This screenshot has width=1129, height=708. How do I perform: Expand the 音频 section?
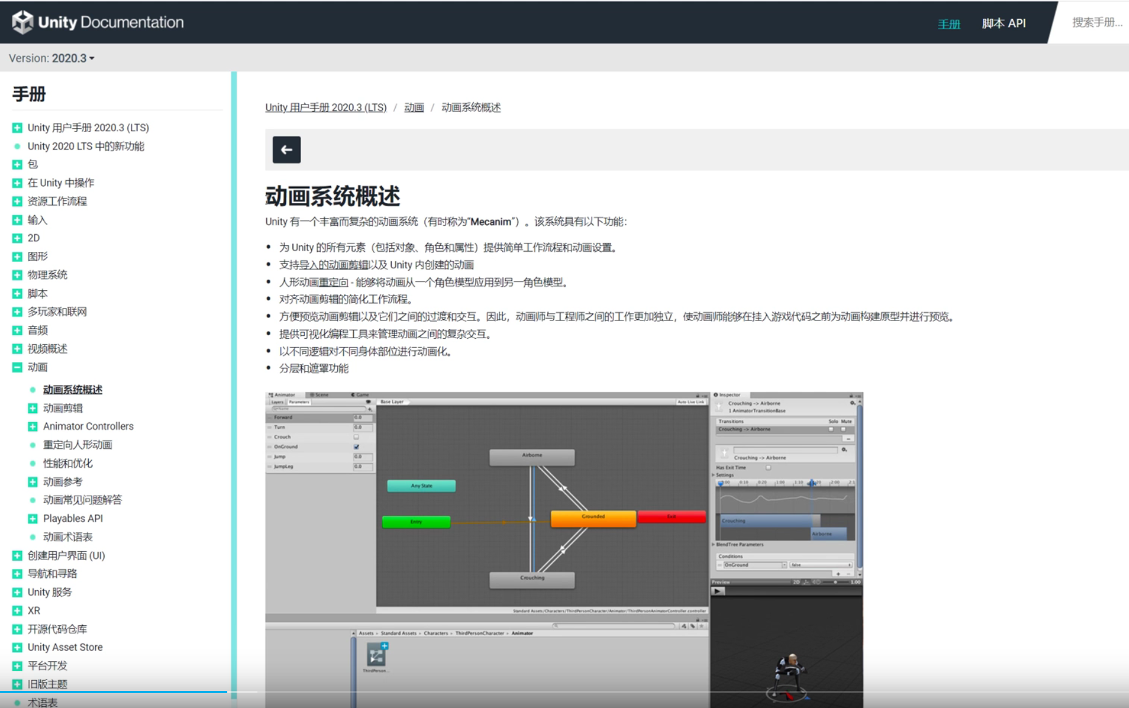[17, 330]
